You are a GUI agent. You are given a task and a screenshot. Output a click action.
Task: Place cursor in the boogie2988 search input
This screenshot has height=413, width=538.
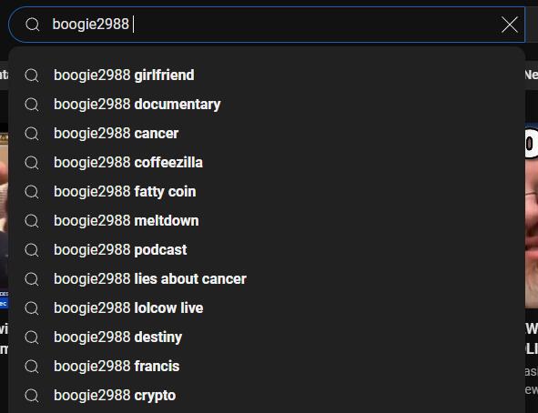click(x=271, y=25)
